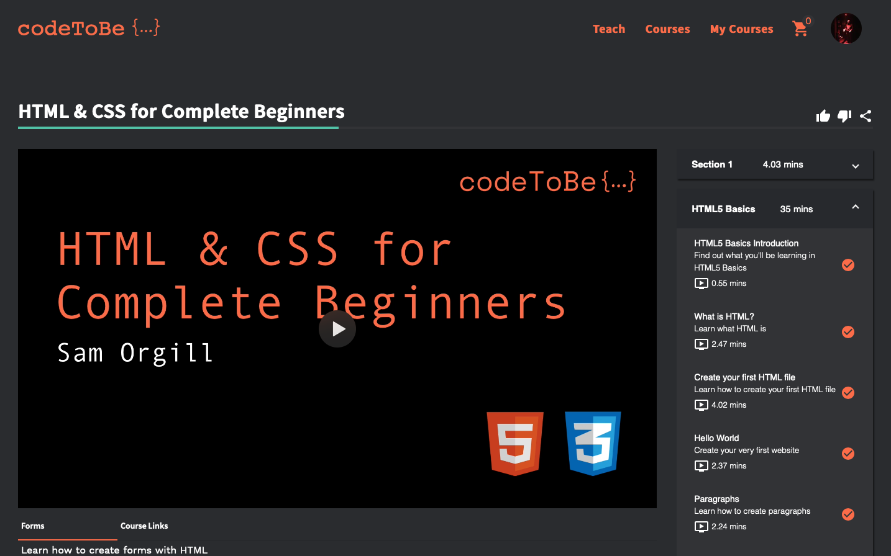
Task: Switch to the Course Links tab
Action: tap(144, 526)
